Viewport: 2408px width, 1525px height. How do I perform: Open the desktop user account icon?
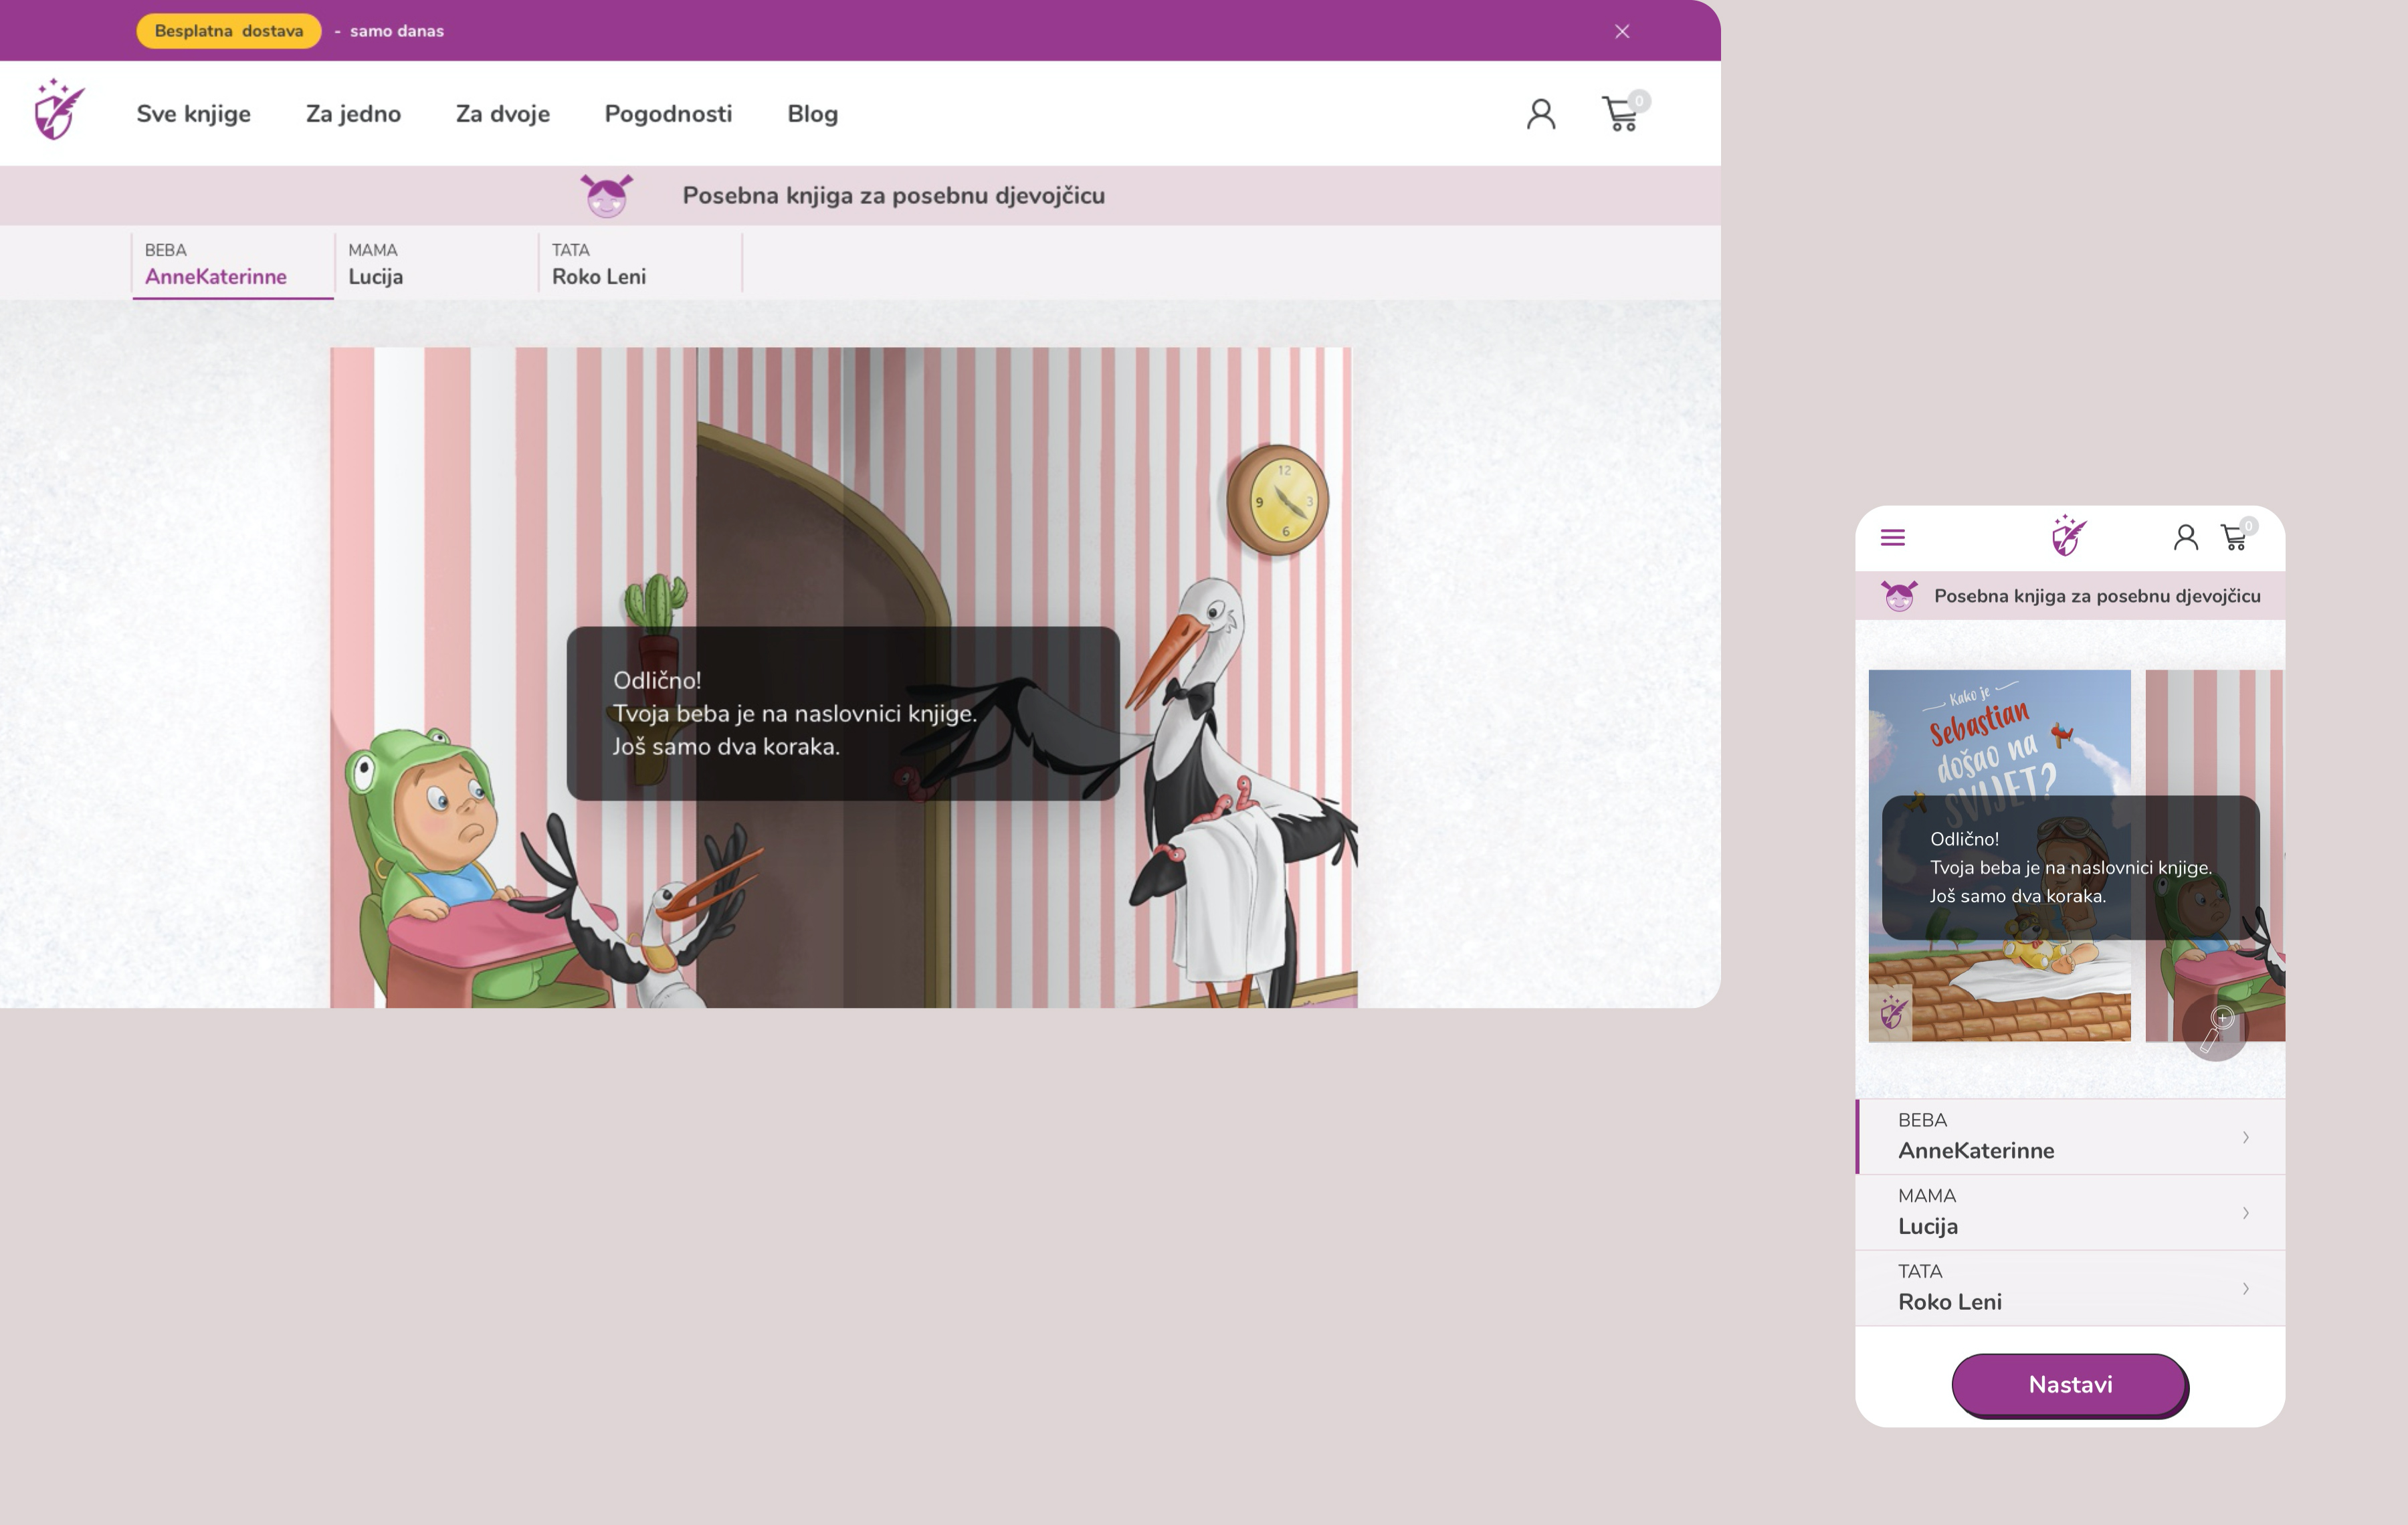(1540, 114)
